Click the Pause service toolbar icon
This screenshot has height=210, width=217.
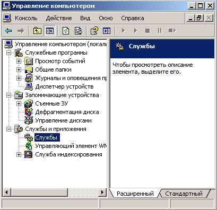coord(160,31)
